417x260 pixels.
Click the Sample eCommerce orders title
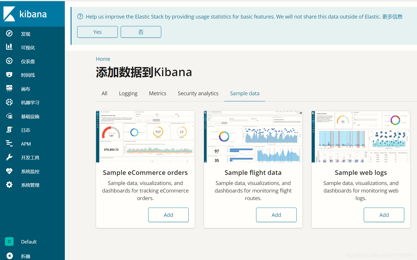[x=145, y=173]
